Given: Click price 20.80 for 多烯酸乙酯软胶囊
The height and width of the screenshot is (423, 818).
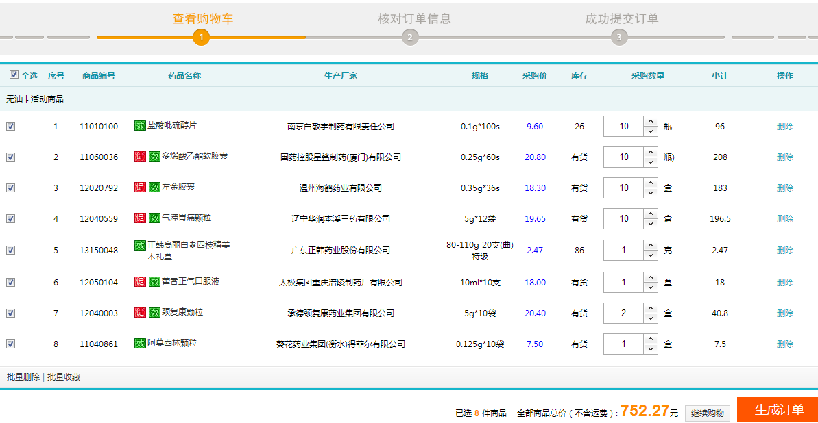Looking at the screenshot, I should [536, 157].
